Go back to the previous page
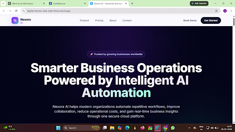The width and height of the screenshot is (235, 132). [x=4, y=11]
